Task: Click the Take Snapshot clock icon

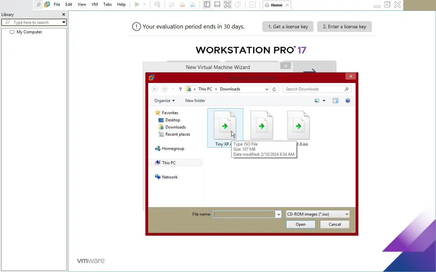Action: tap(172, 5)
